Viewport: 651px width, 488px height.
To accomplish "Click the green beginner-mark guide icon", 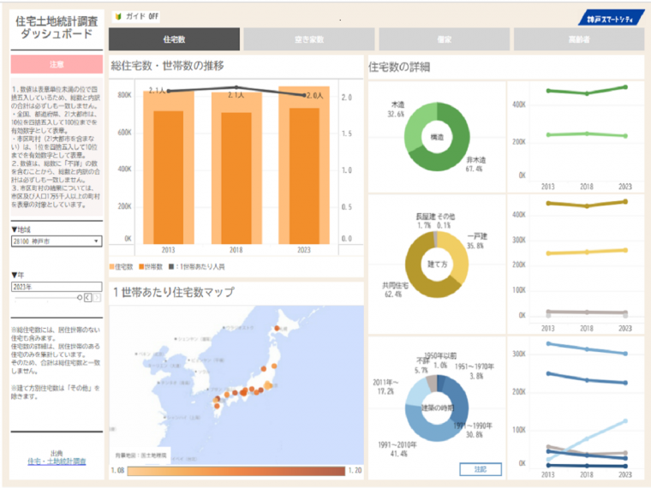I will click(117, 17).
